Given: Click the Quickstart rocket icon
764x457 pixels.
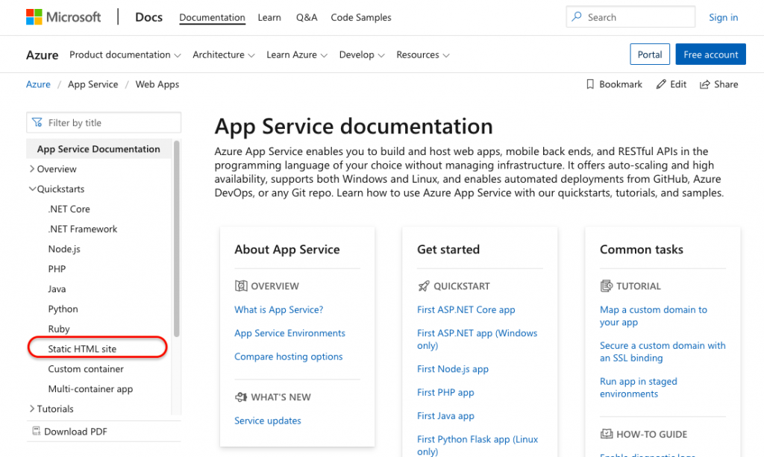Looking at the screenshot, I should (x=424, y=286).
